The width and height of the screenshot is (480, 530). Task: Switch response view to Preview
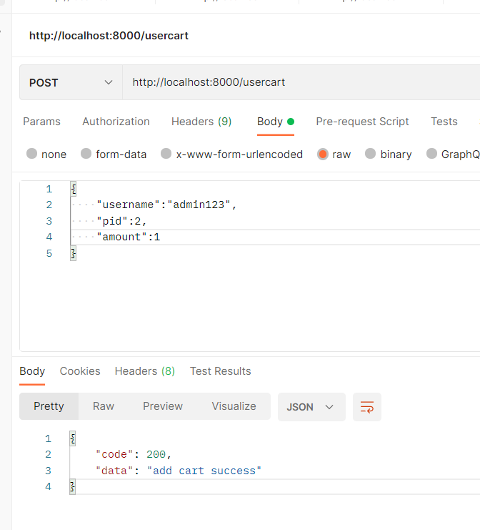pyautogui.click(x=163, y=406)
